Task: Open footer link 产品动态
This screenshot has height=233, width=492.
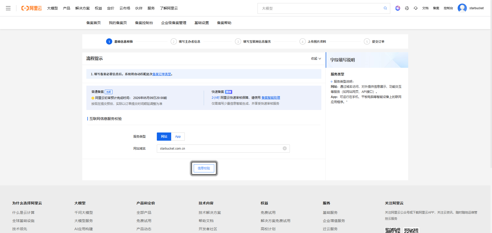Action: (x=144, y=229)
